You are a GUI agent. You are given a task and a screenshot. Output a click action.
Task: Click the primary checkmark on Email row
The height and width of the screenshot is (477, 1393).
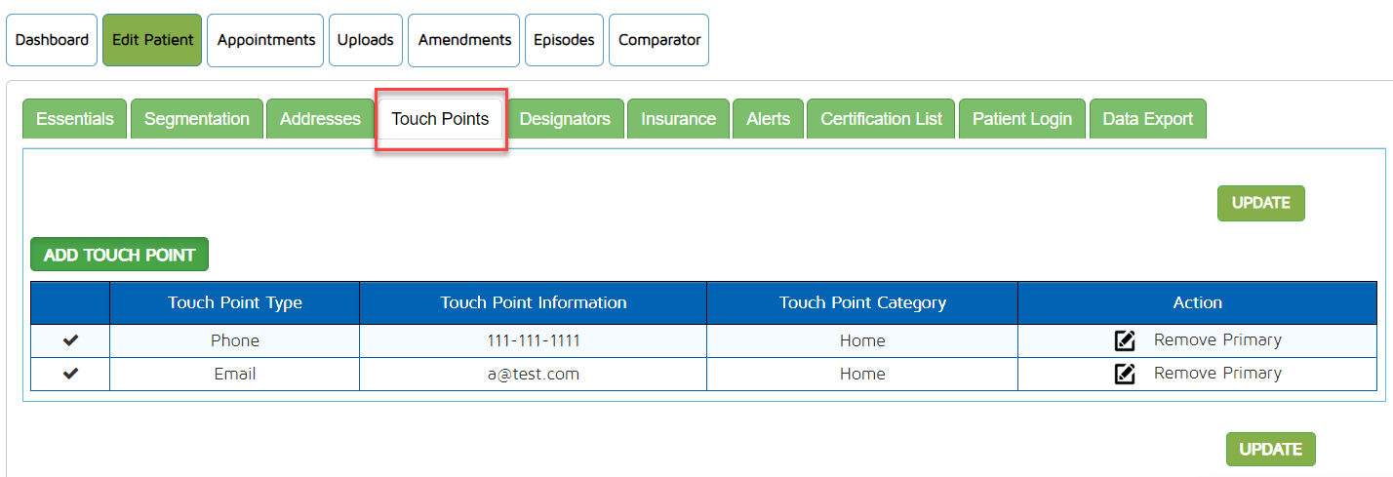click(x=70, y=374)
